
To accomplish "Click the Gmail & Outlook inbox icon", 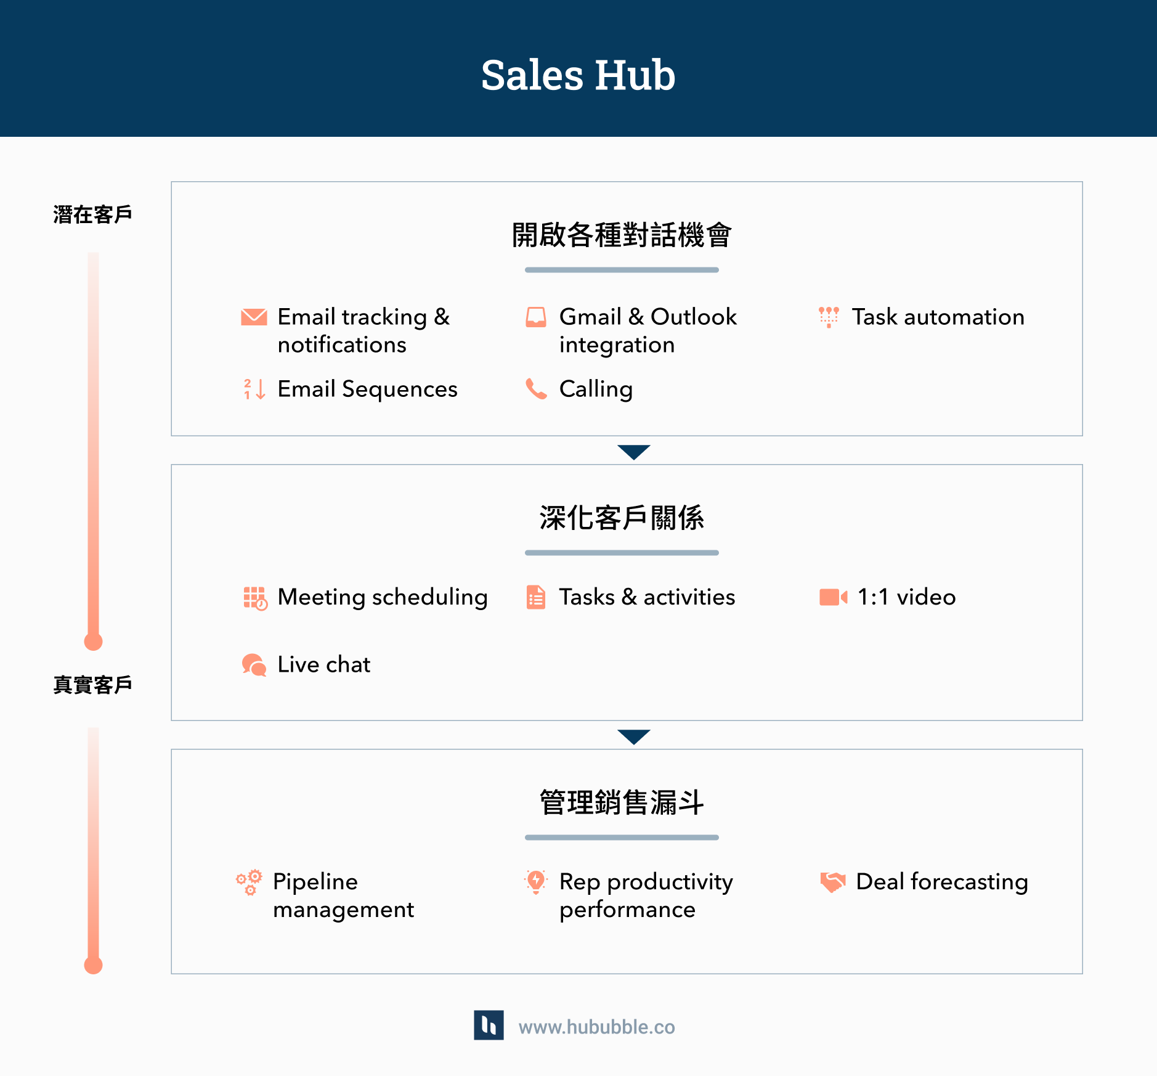I will 535,317.
